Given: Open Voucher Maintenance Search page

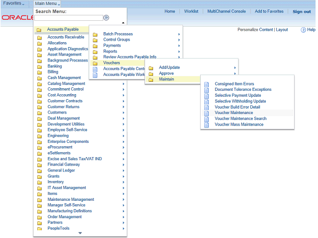Looking at the screenshot, I should coord(240,119).
